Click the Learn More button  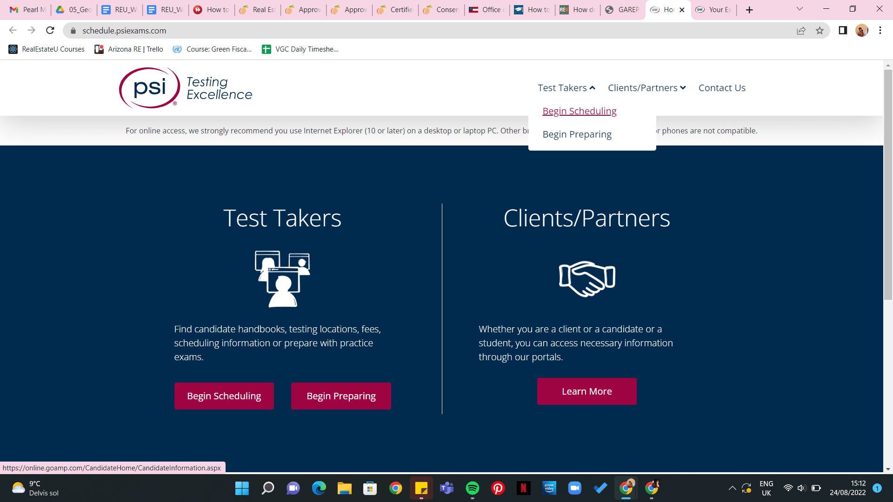[586, 392]
